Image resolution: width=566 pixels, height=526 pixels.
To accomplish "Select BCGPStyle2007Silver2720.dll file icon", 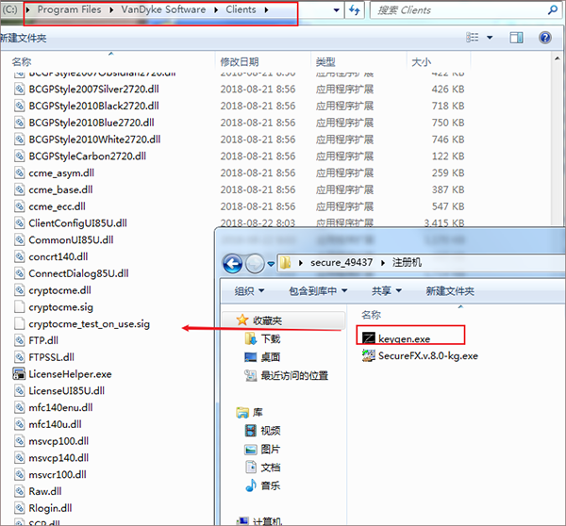I will click(x=19, y=89).
